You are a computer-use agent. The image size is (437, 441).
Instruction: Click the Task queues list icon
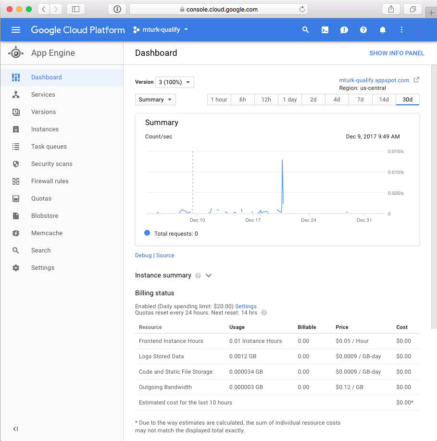pos(16,147)
